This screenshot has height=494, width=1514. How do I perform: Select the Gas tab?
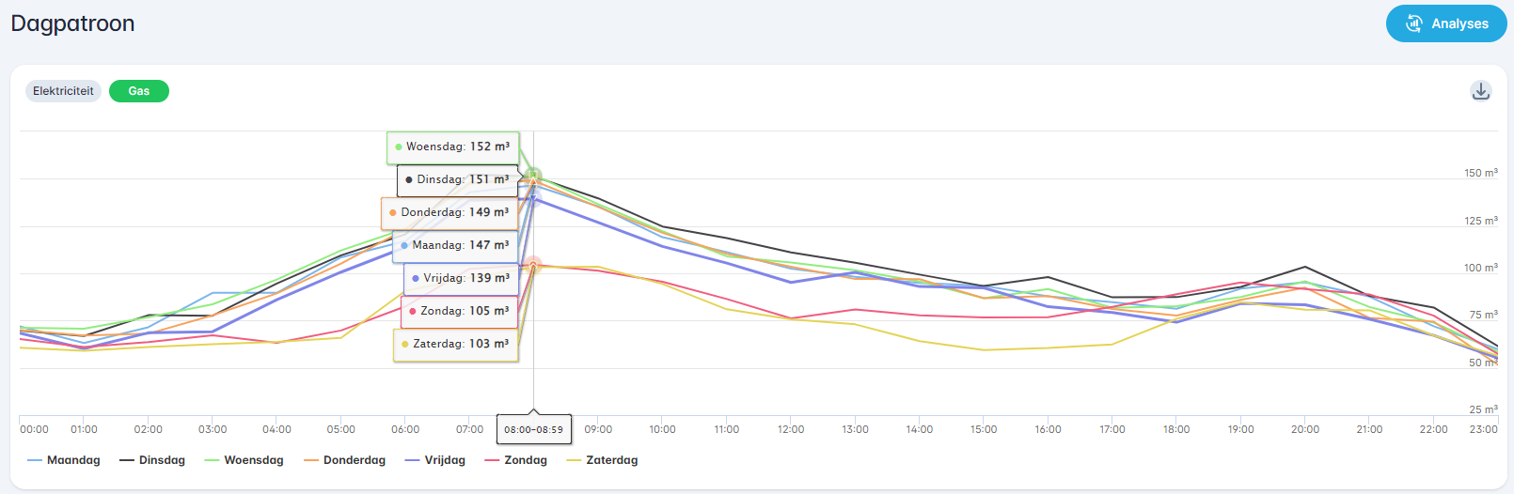(139, 91)
